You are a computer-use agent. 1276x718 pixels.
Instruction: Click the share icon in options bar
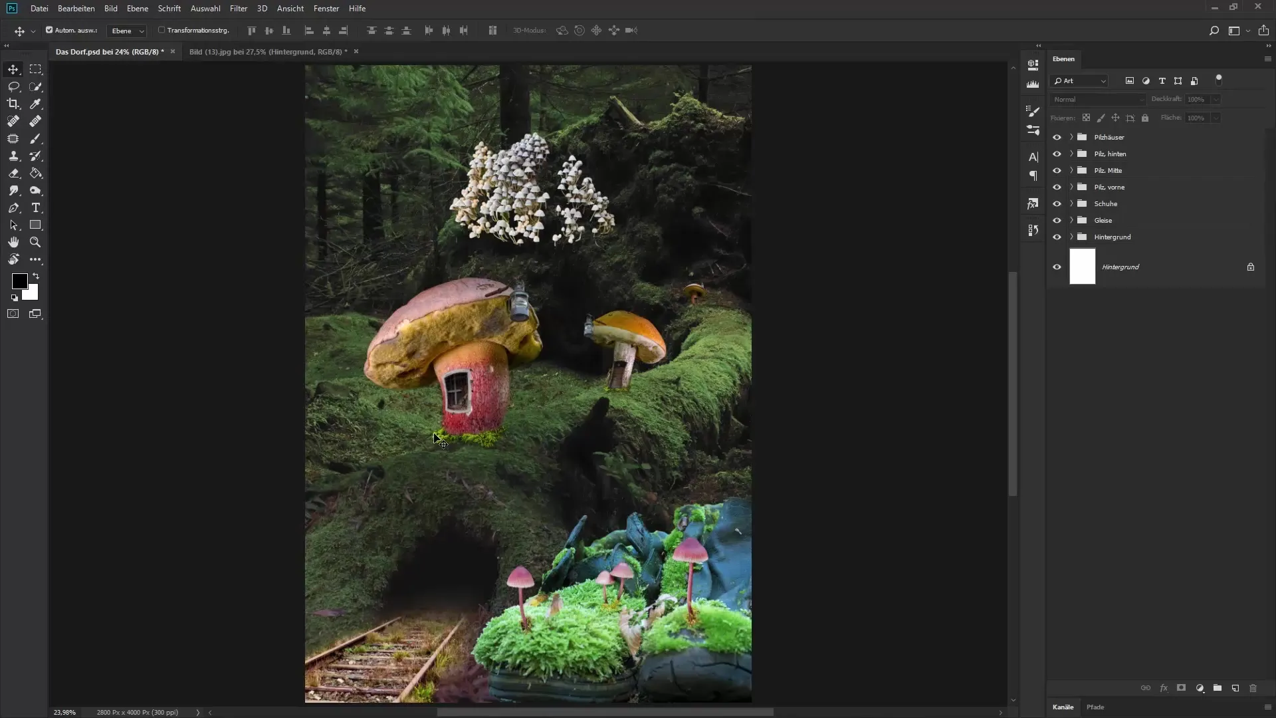[x=1263, y=31]
